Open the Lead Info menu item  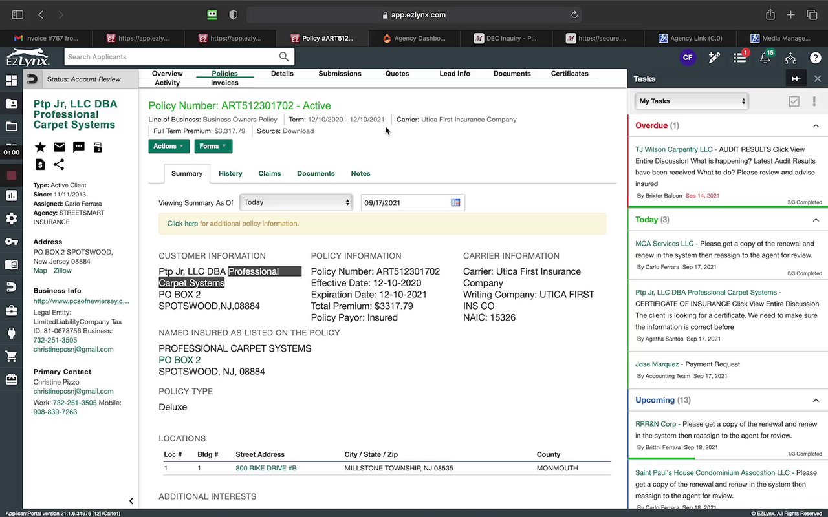pos(455,74)
